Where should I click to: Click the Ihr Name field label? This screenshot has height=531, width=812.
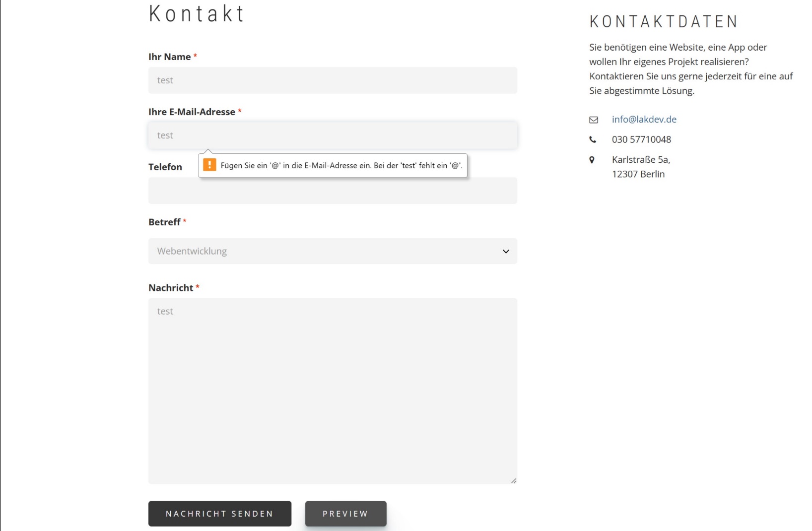pyautogui.click(x=169, y=57)
